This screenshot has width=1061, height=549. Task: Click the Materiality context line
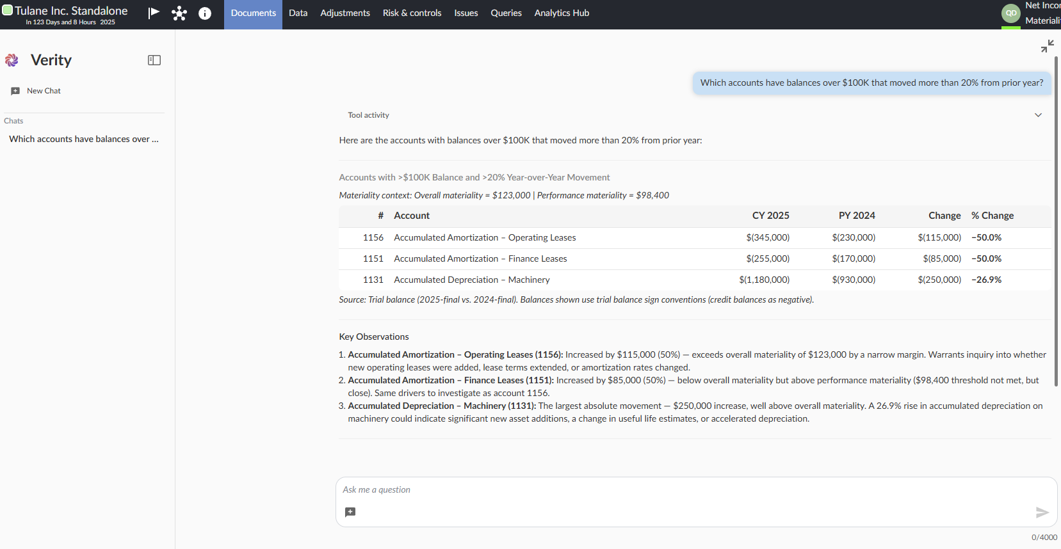(x=504, y=195)
